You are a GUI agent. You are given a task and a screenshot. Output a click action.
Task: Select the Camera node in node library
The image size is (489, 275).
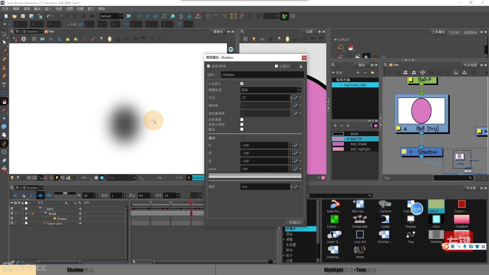[385, 206]
